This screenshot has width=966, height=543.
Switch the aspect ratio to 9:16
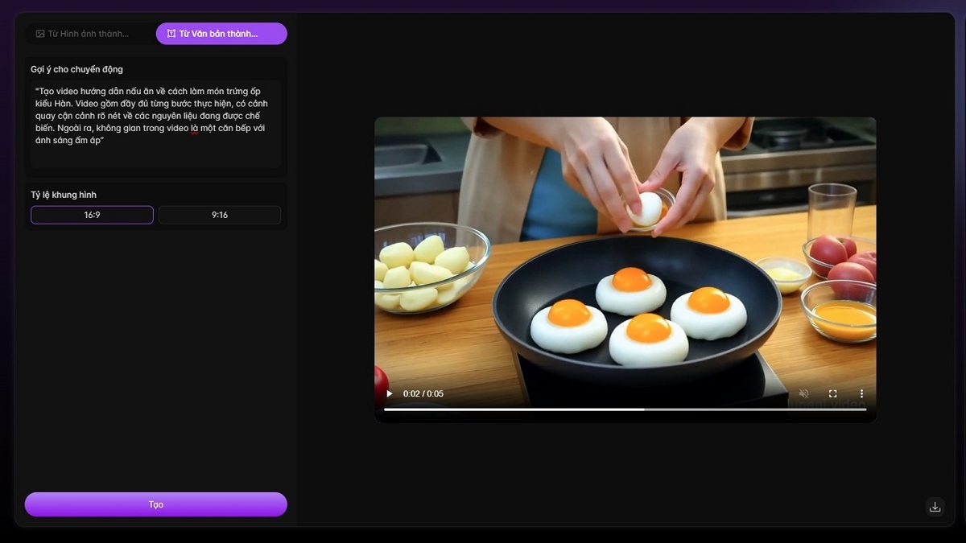click(219, 214)
